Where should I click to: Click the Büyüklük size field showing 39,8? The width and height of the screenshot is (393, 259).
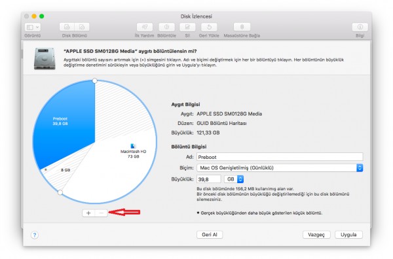209,179
